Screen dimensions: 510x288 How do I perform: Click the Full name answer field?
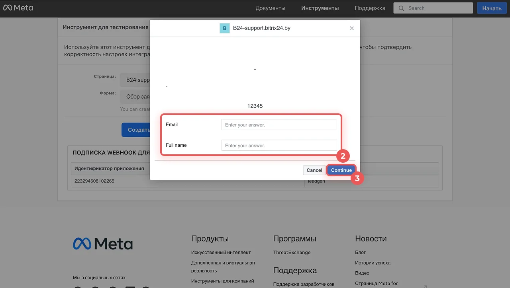pos(279,146)
